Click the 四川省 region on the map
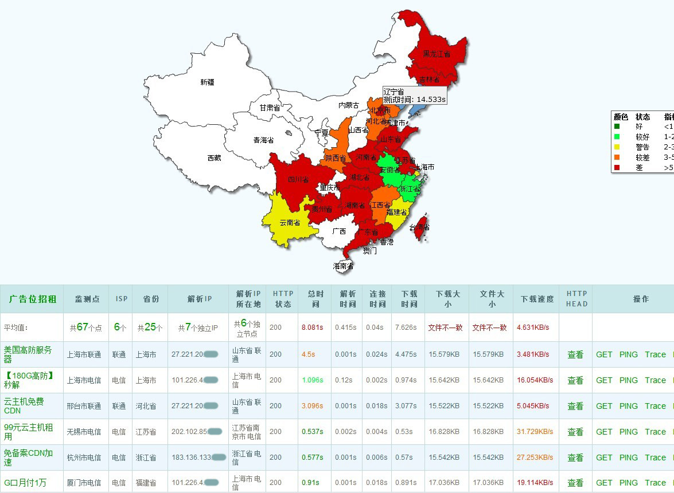Viewport: 674px width, 493px height. click(x=298, y=179)
